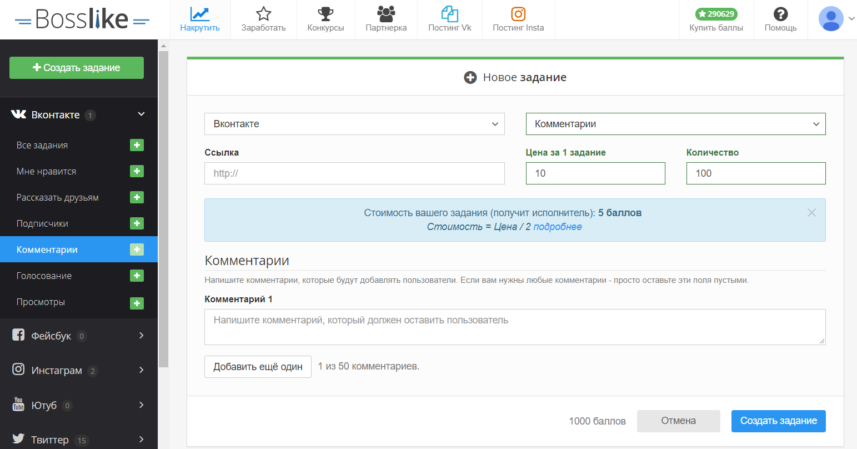Click the blue Создать задание submit button

pos(778,421)
